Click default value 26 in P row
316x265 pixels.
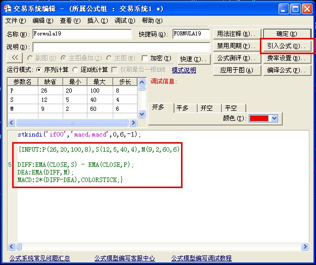pyautogui.click(x=51, y=91)
